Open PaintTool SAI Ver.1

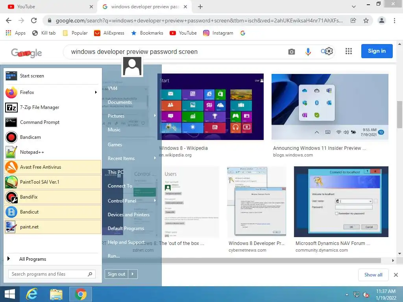(x=53, y=182)
